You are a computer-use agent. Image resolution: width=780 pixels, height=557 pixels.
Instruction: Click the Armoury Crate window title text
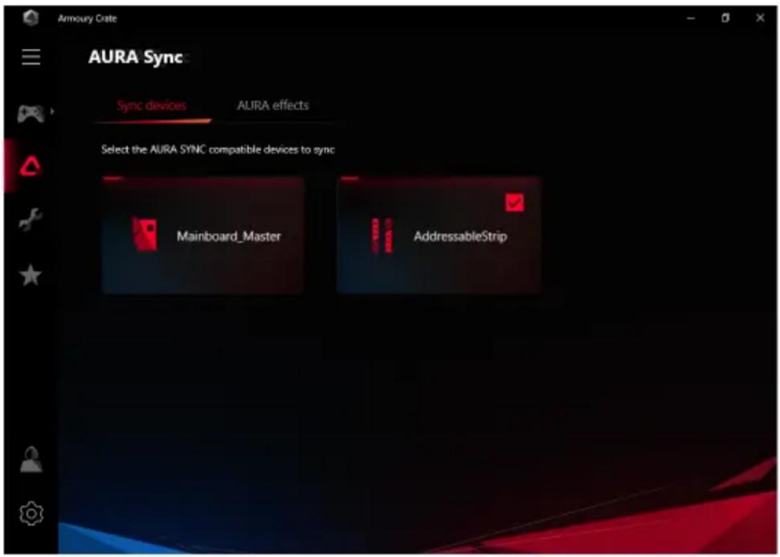coord(87,18)
